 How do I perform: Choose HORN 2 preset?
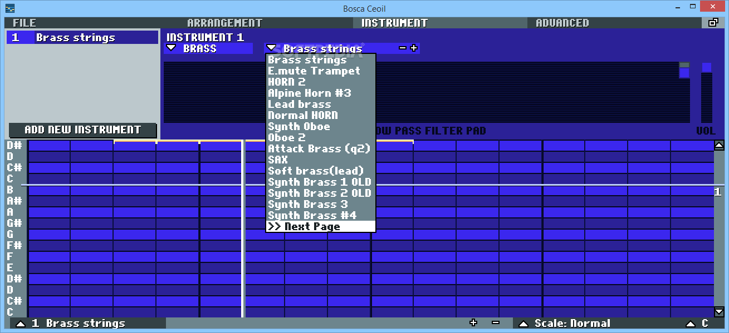click(x=321, y=82)
